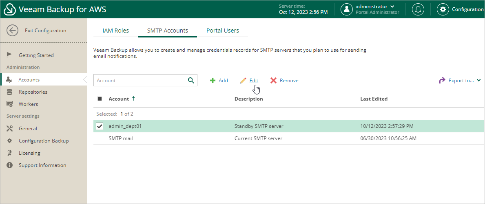
Task: Click the Edit link
Action: coord(254,81)
